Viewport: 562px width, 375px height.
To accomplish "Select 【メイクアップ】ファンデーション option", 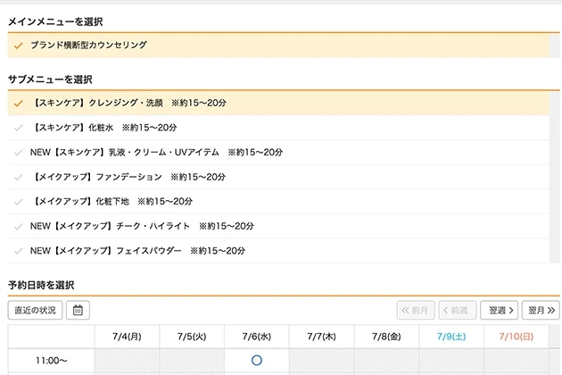I will click(278, 177).
